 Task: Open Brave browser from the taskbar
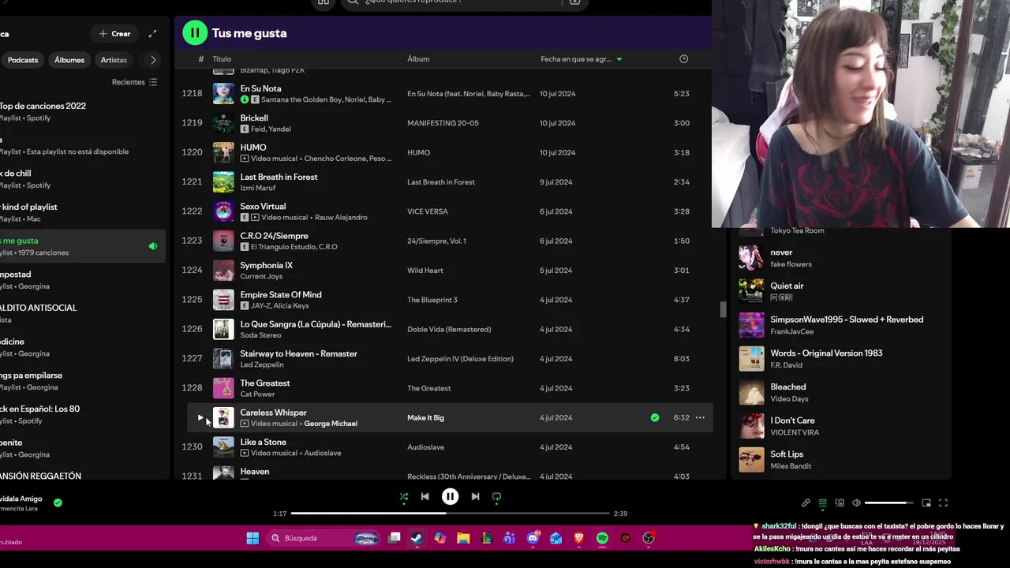coord(579,538)
